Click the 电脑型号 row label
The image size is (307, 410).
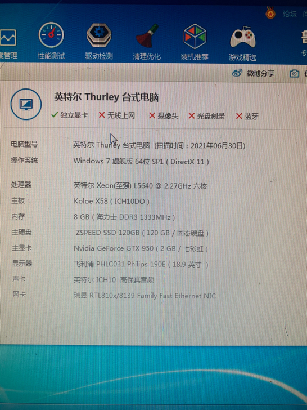tap(24, 144)
